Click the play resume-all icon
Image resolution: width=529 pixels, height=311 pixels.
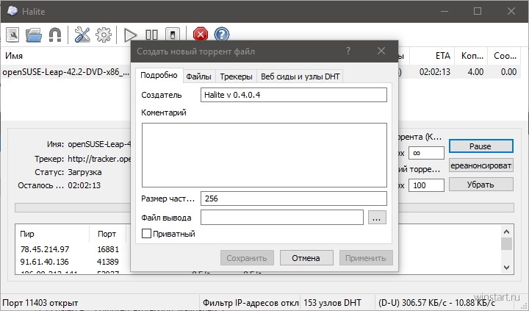click(x=130, y=35)
